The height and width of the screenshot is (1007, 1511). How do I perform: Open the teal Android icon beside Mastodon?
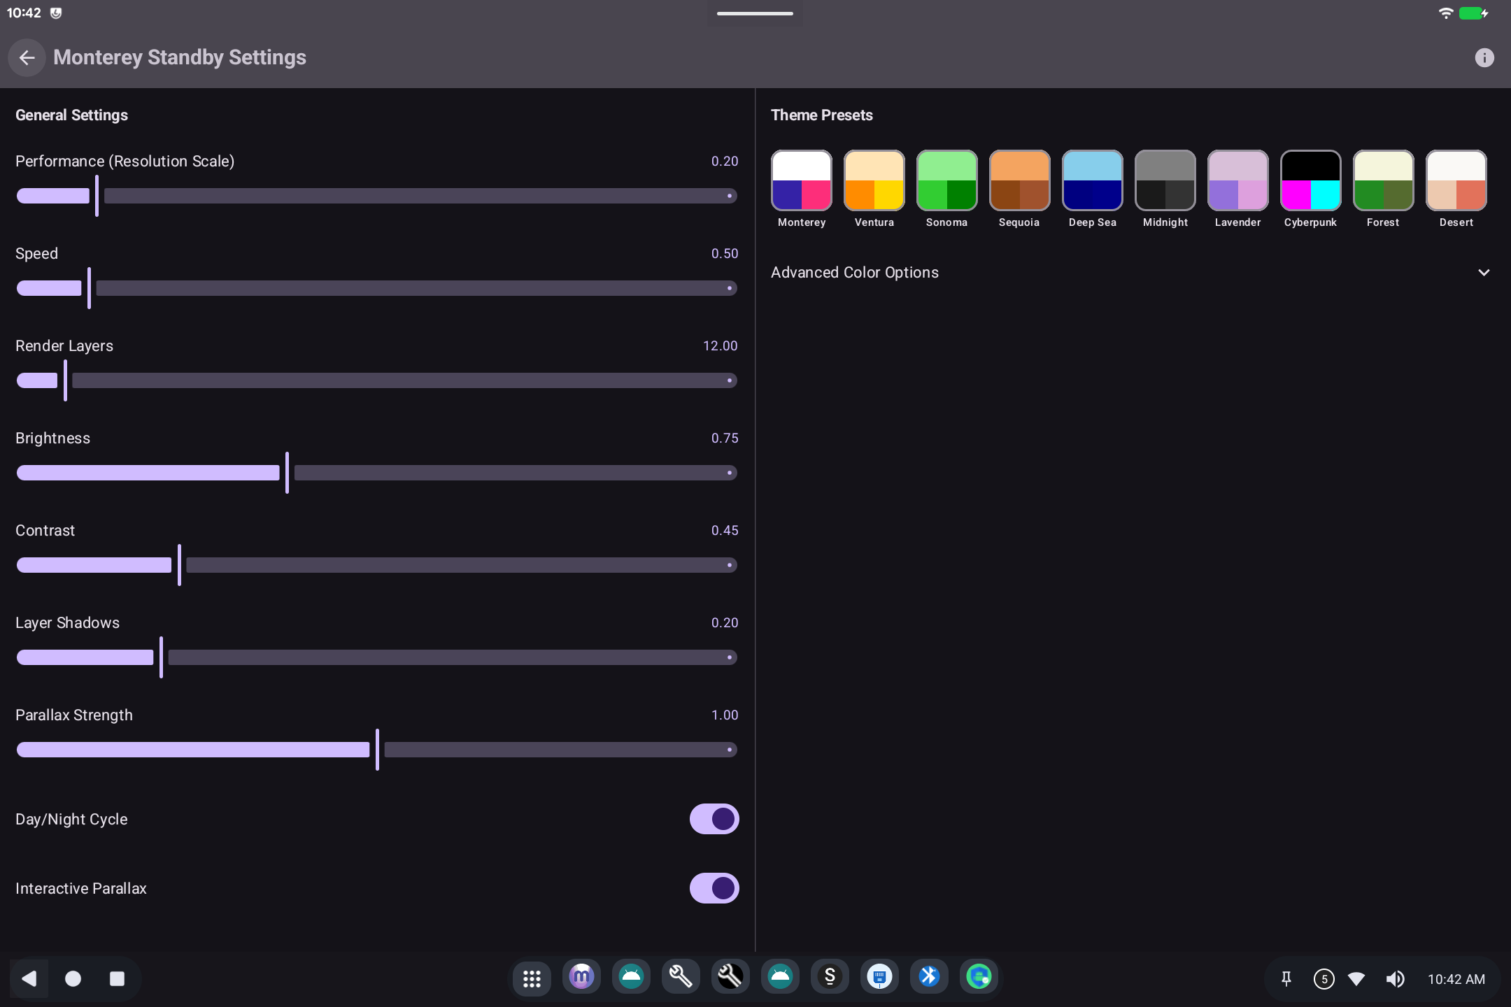pyautogui.click(x=631, y=976)
